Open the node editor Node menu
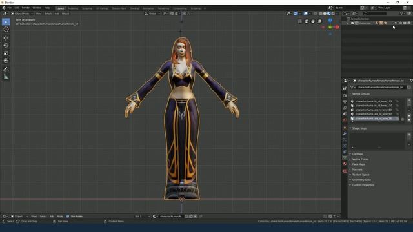The height and width of the screenshot is (232, 413). pos(60,217)
